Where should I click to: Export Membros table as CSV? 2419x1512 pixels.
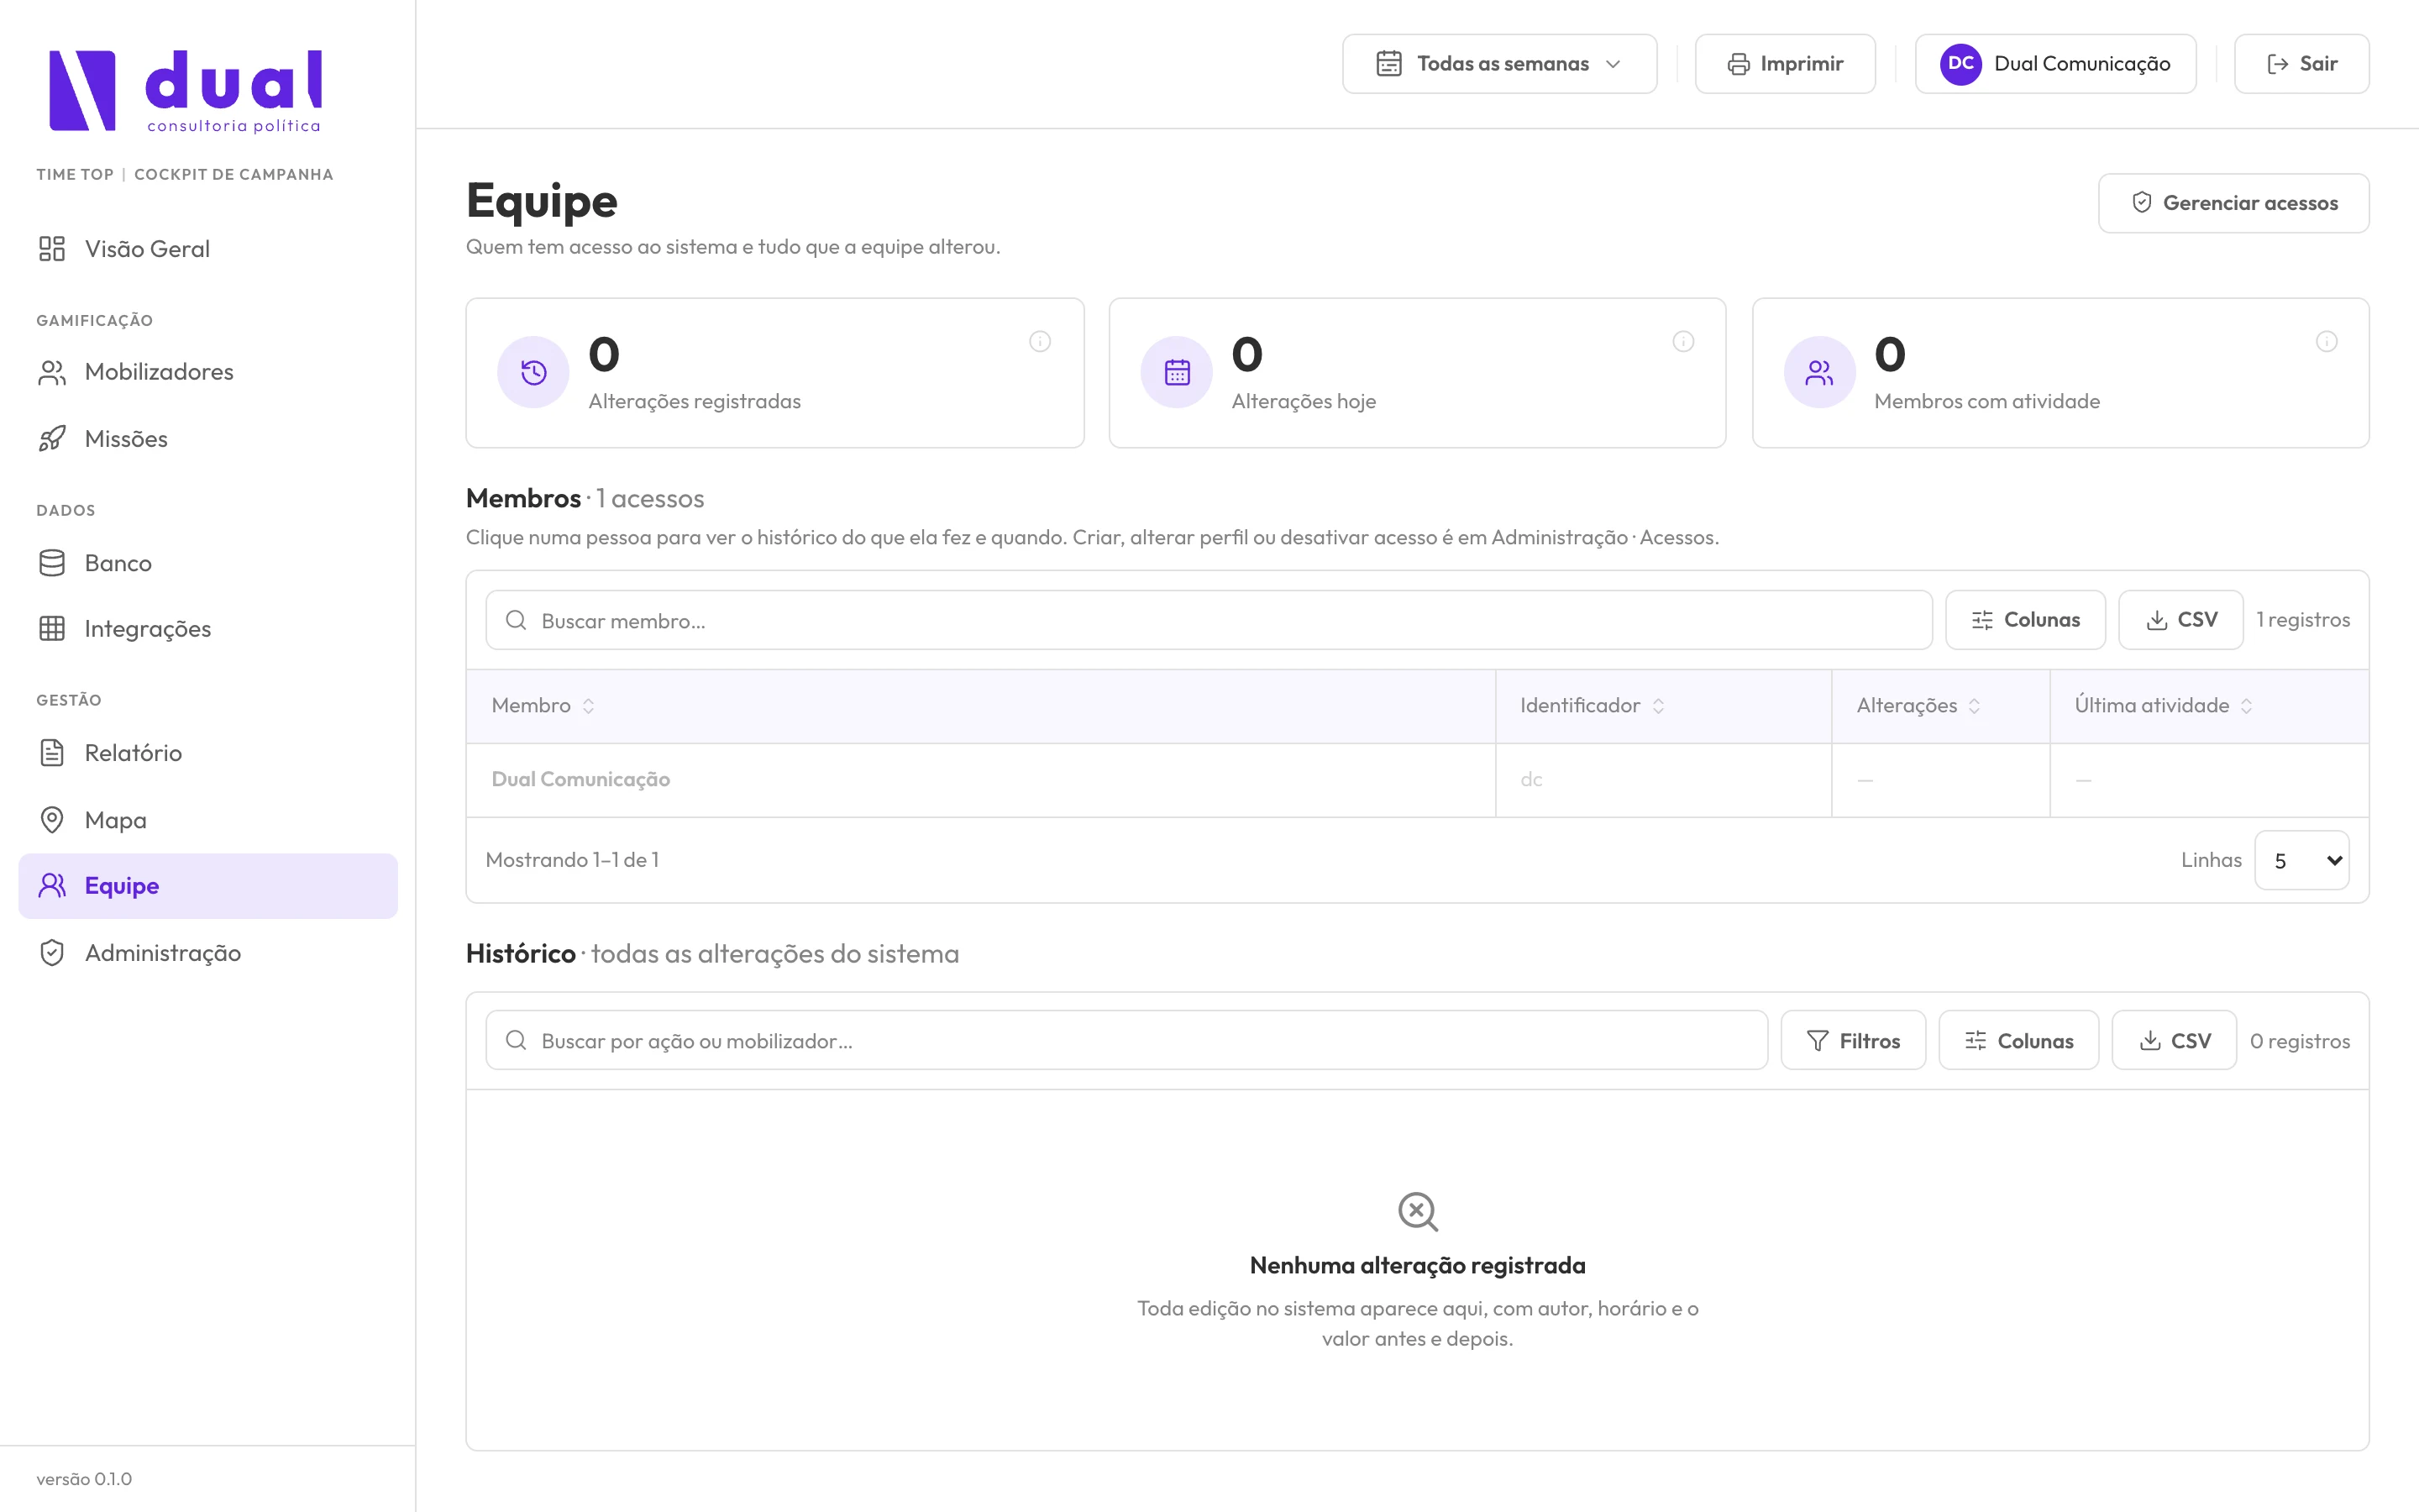2181,620
